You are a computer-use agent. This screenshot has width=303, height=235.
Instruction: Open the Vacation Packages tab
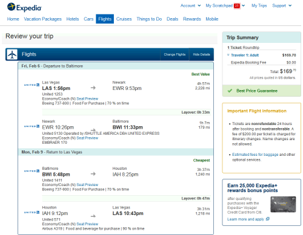pyautogui.click(x=42, y=19)
